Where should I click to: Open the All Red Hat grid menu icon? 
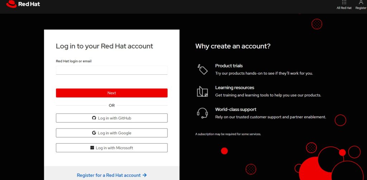pos(344,2)
